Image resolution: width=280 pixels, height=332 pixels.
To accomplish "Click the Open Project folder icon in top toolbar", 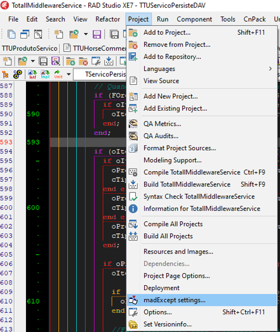I will pyautogui.click(x=74, y=34).
